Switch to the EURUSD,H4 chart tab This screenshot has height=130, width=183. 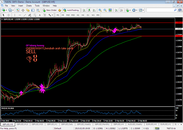pyautogui.click(x=151, y=124)
